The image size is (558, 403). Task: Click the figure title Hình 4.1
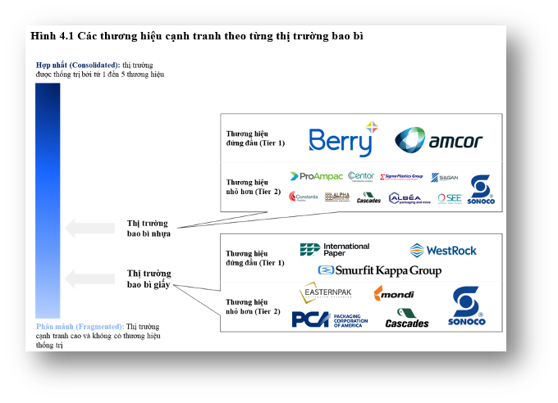pyautogui.click(x=196, y=36)
